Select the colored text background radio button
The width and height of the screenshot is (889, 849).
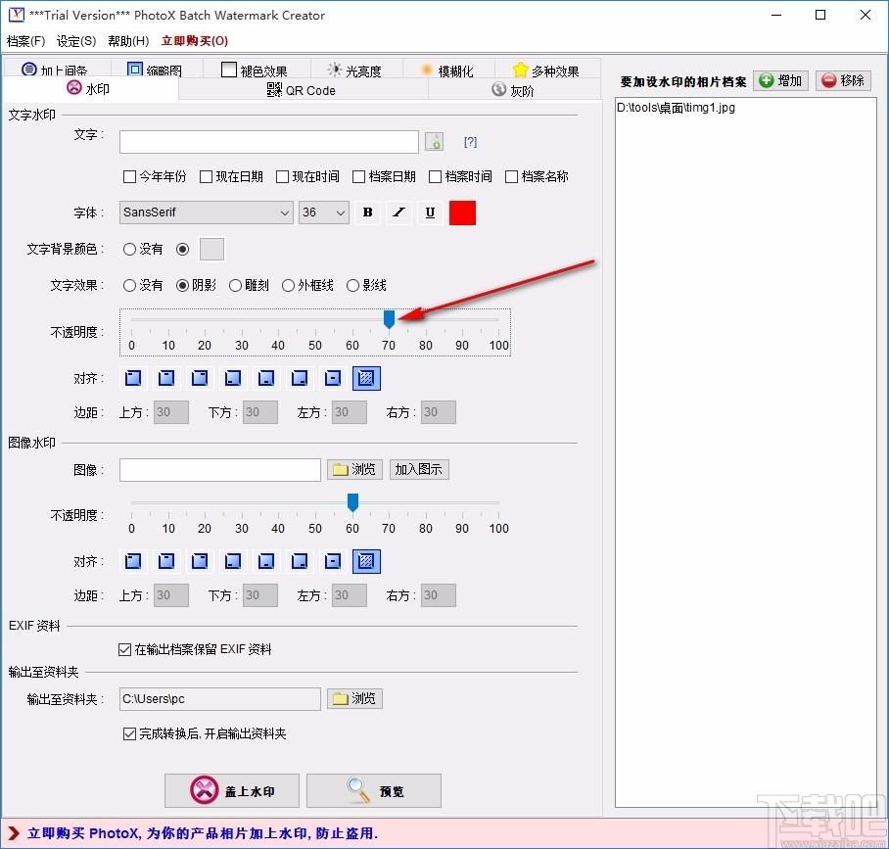[182, 249]
